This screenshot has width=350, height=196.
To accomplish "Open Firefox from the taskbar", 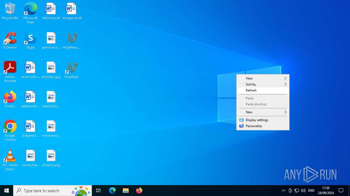I will [139, 191].
